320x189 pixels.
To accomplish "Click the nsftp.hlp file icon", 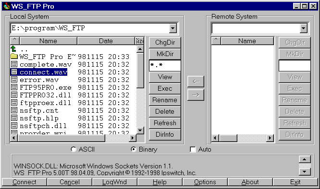I will pyautogui.click(x=14, y=118).
